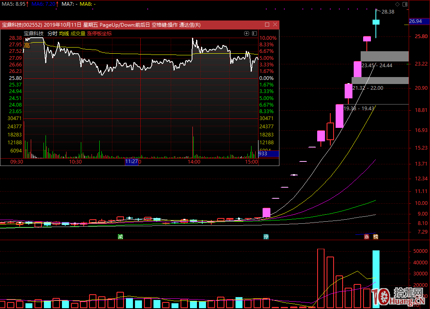Click the MA5 indicator label
The width and height of the screenshot is (430, 309).
(14, 4)
